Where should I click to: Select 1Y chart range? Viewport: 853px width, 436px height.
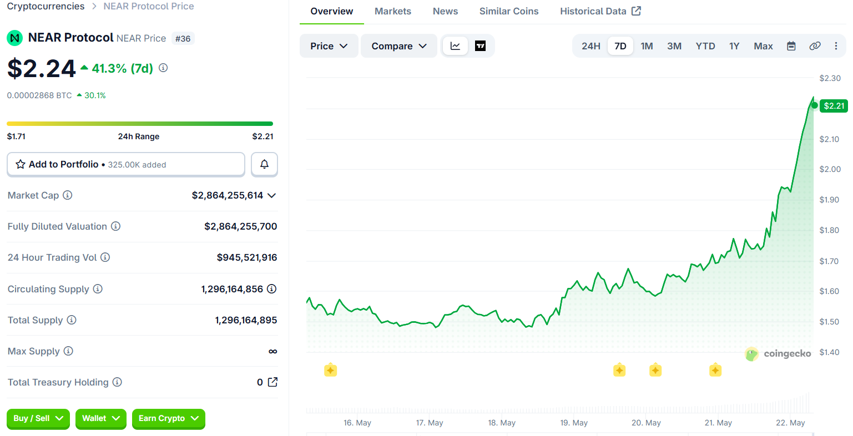pyautogui.click(x=734, y=46)
